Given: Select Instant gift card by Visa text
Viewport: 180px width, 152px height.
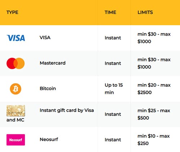Looking at the screenshot, I should click(67, 110).
